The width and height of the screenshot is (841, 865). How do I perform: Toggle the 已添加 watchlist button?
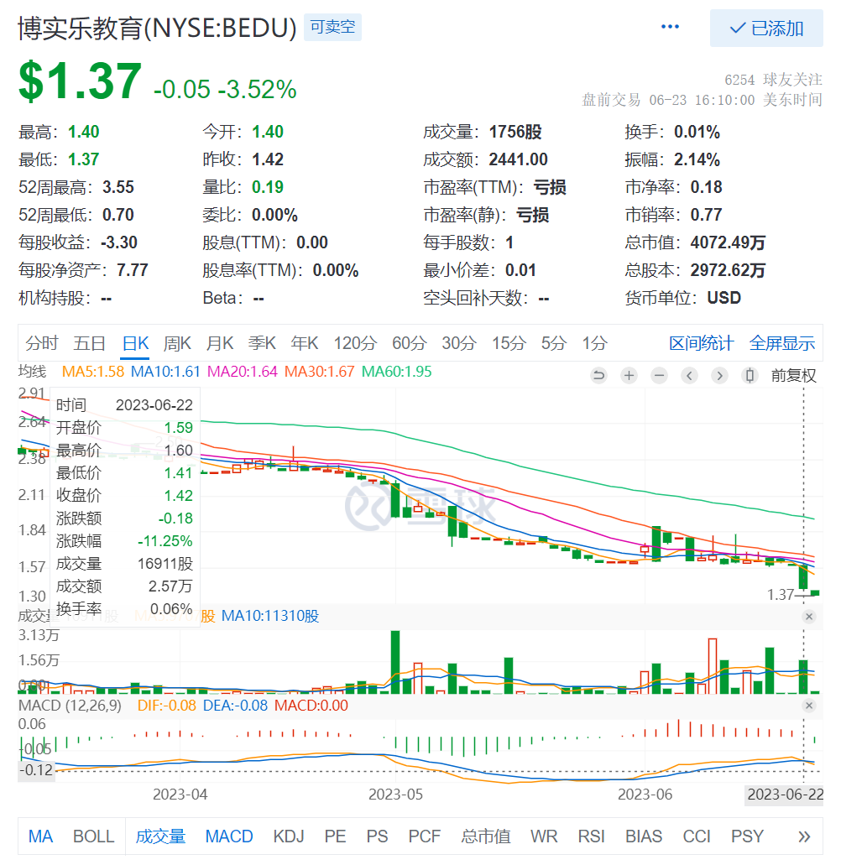point(766,29)
